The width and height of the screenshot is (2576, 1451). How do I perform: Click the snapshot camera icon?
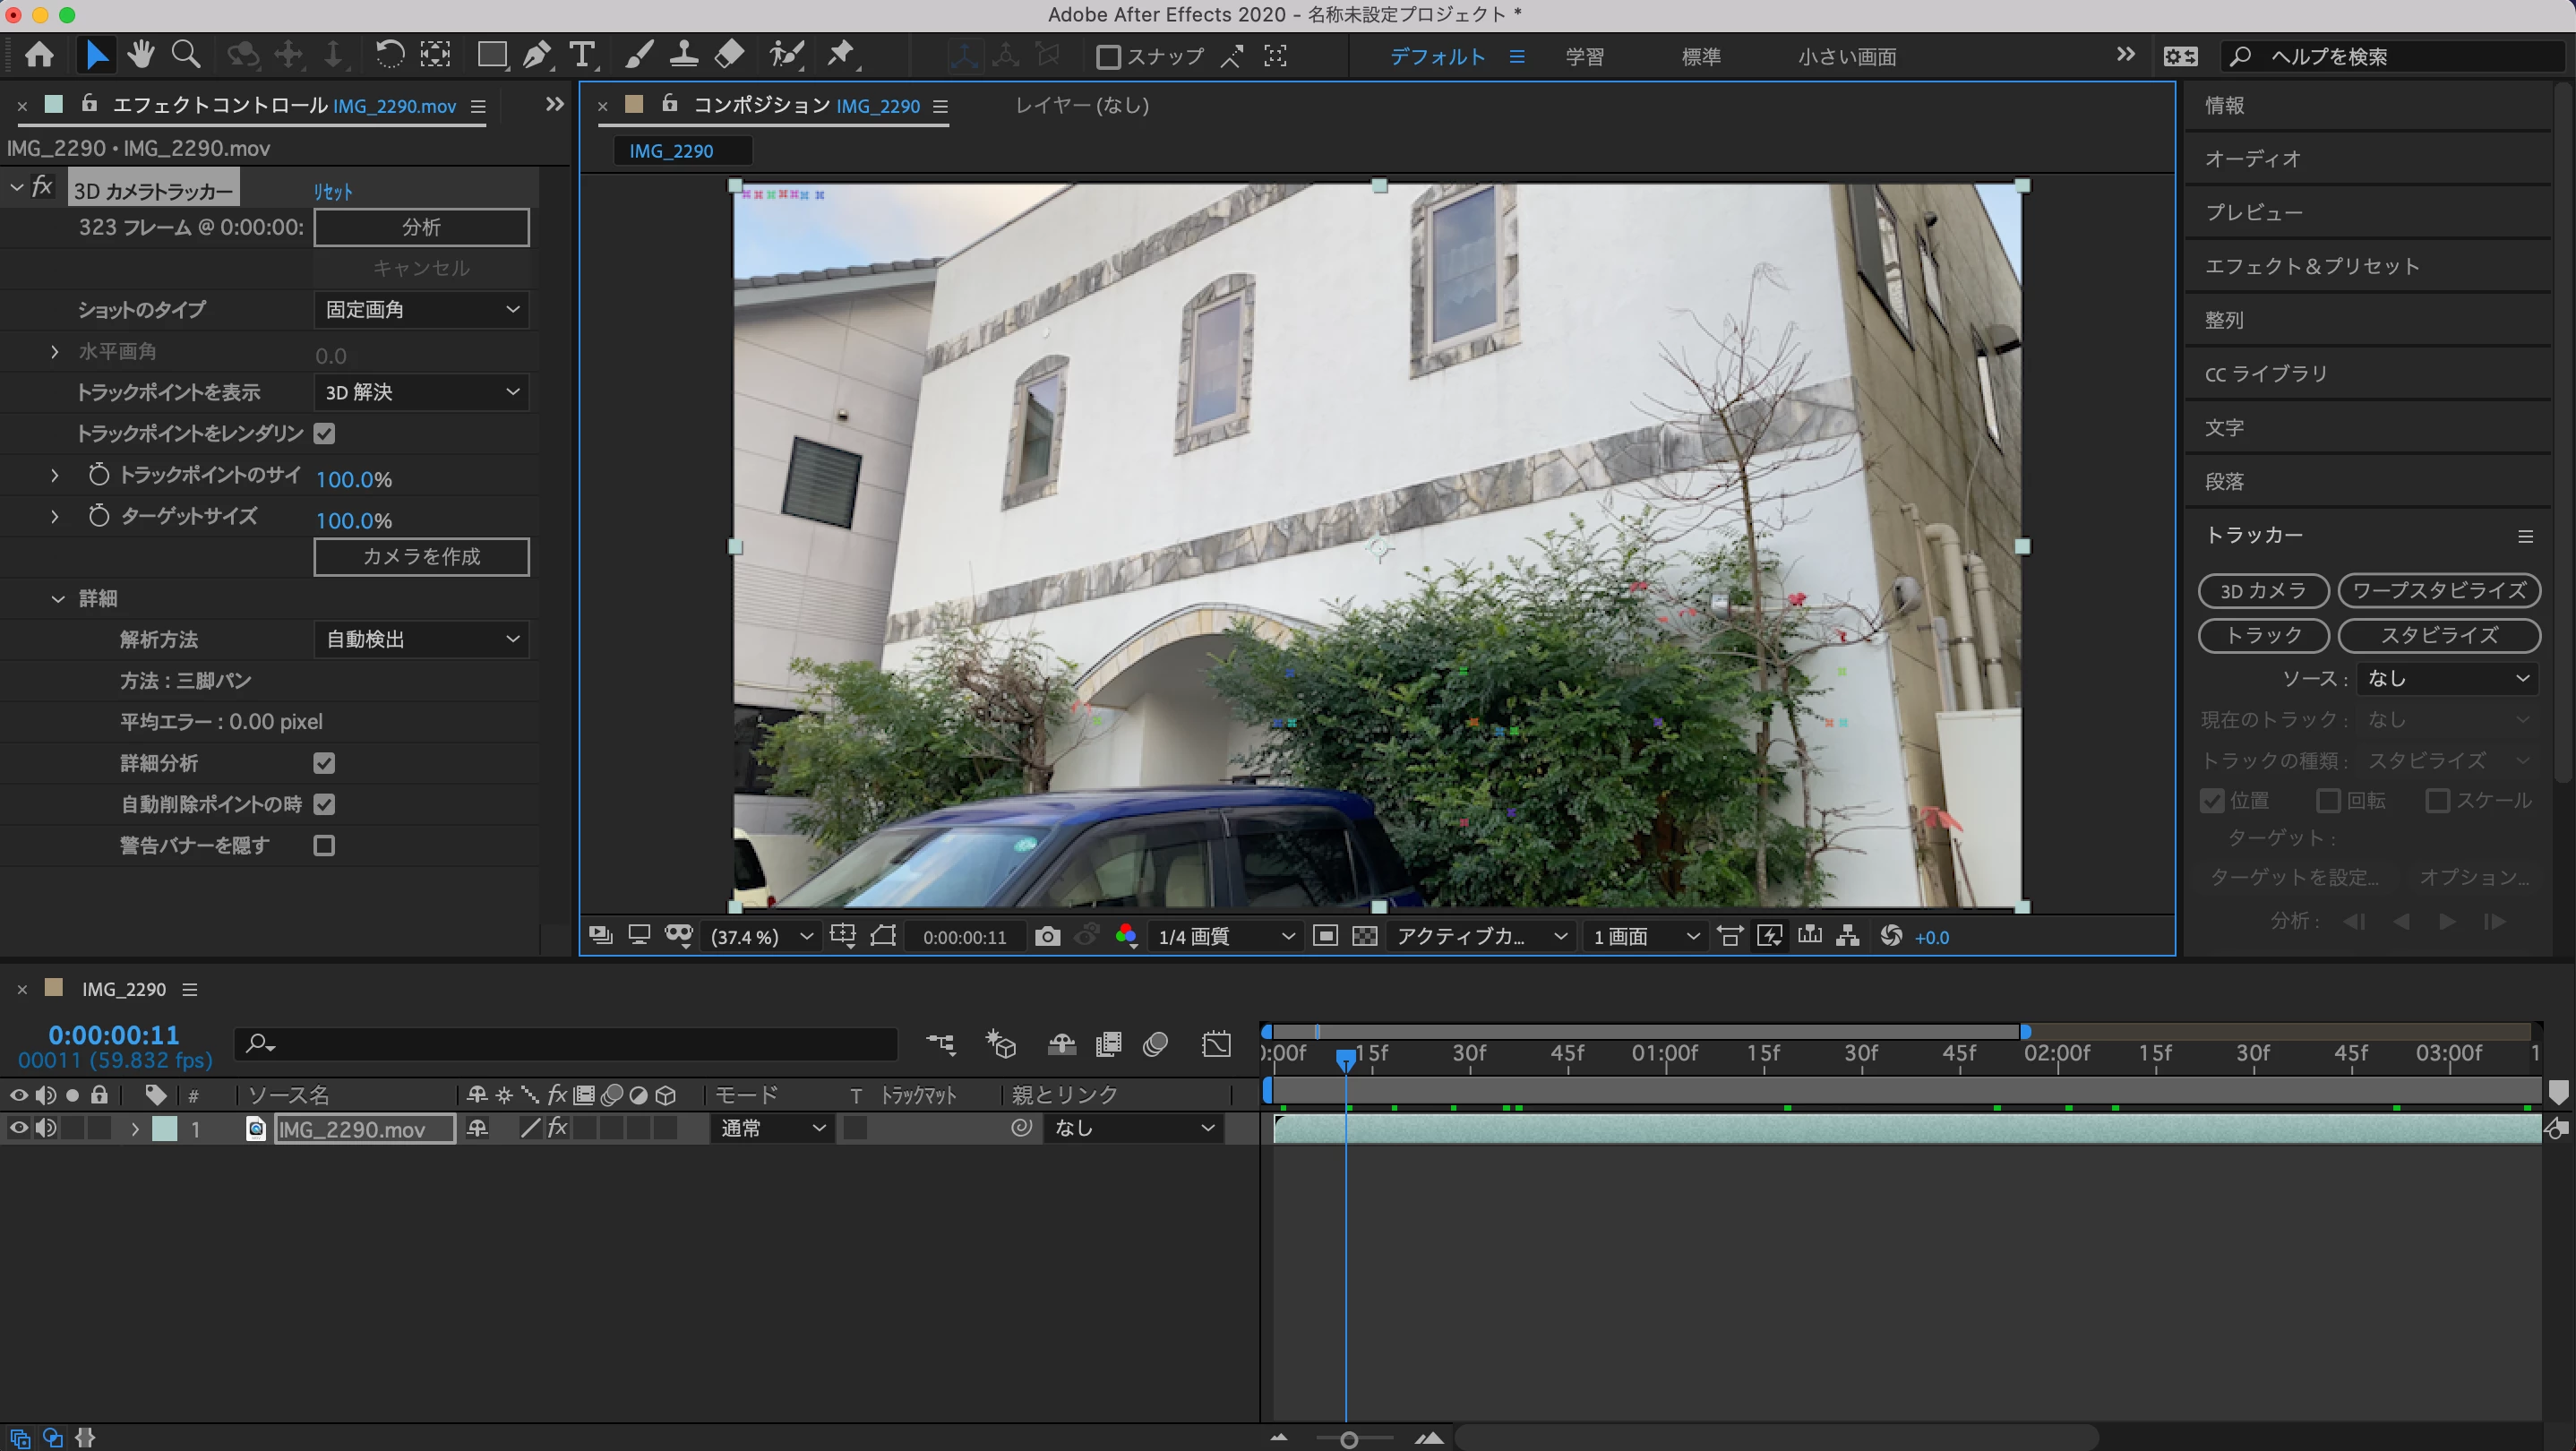[x=1047, y=936]
